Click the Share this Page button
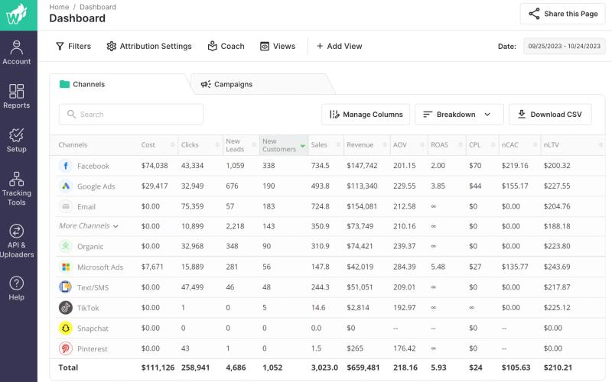 (563, 14)
